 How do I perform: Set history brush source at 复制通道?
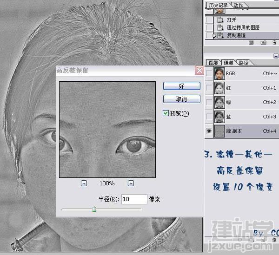(209, 35)
